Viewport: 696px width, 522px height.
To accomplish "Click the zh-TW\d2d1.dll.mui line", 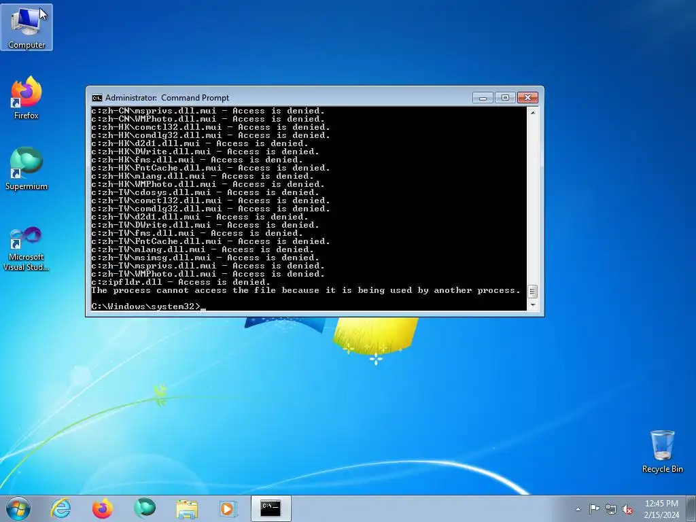I will point(200,217).
